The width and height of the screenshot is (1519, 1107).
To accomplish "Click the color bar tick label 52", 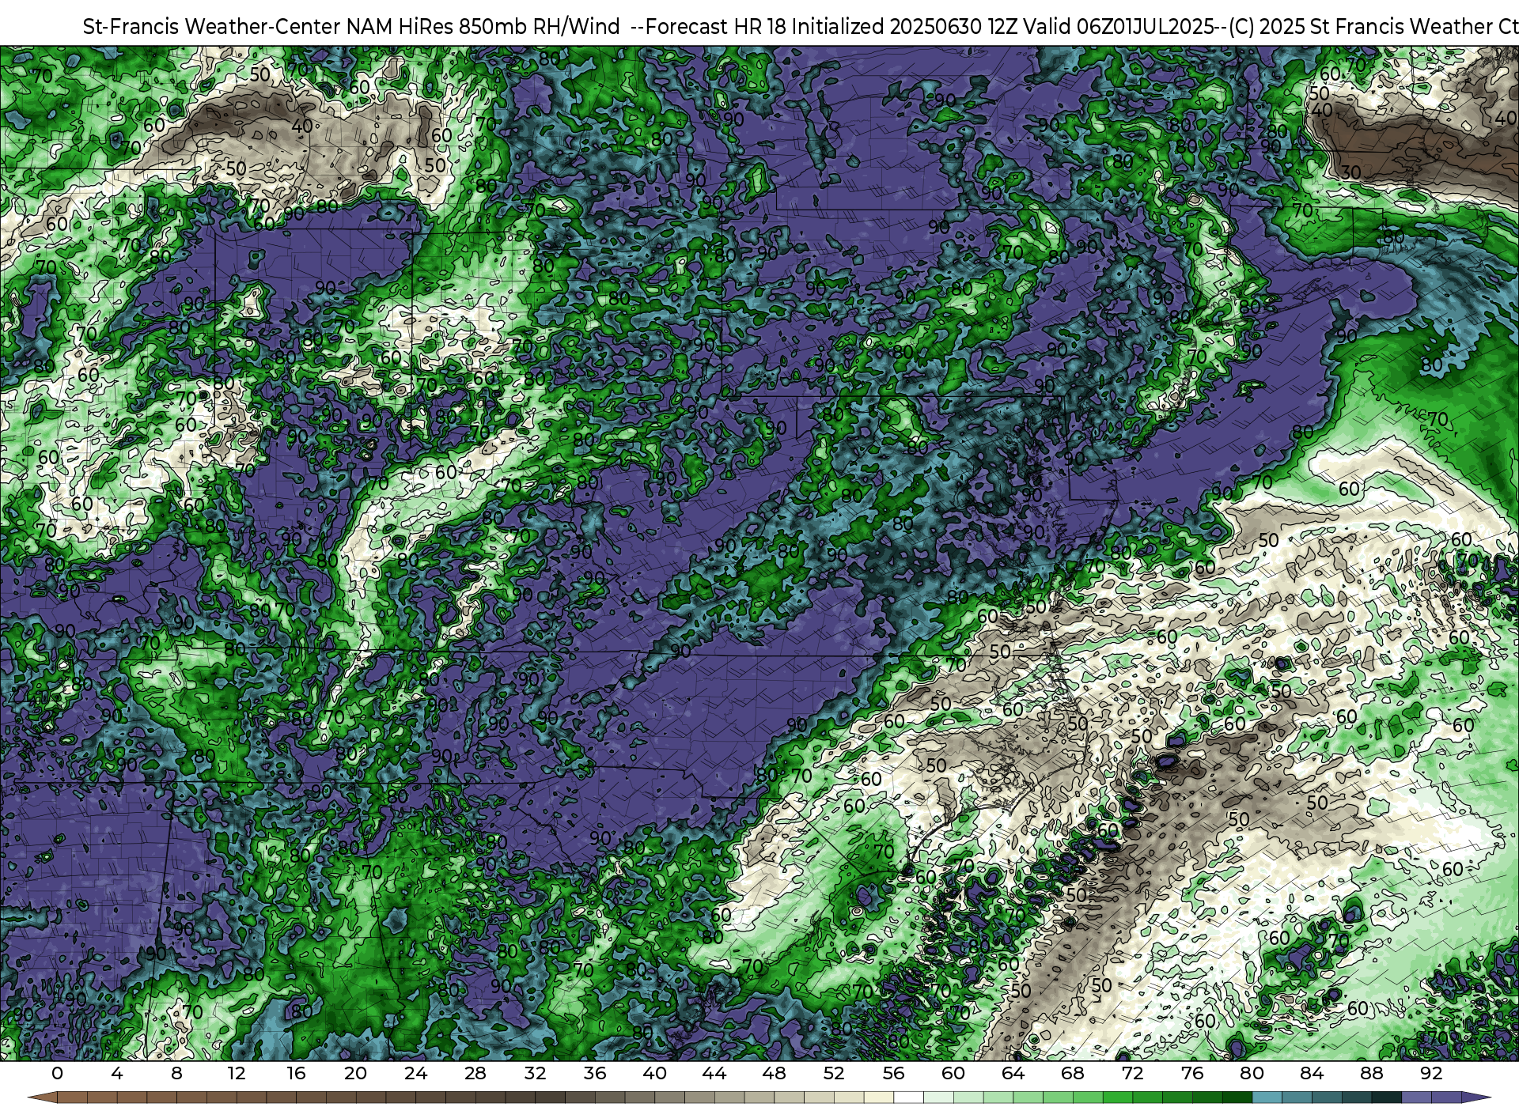I will click(x=834, y=1073).
